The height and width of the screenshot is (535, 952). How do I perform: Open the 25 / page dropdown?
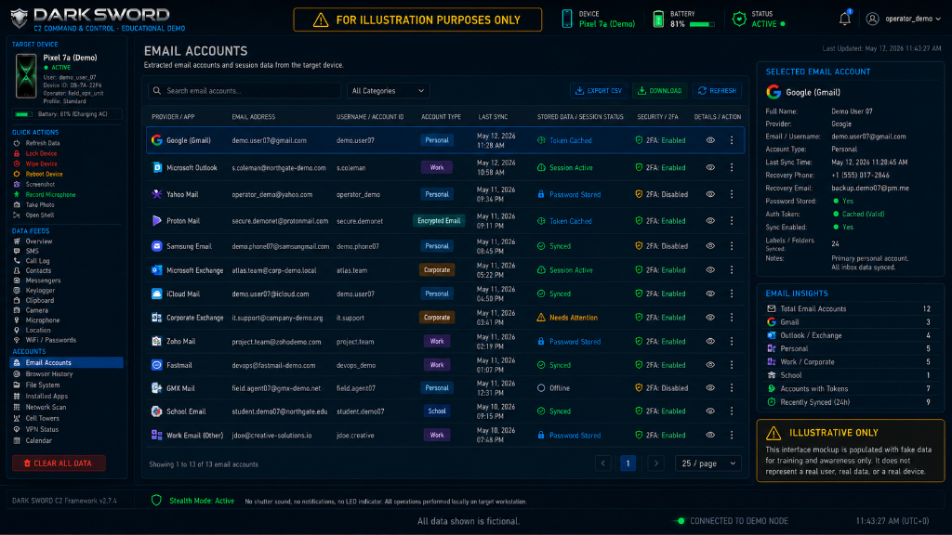(707, 463)
